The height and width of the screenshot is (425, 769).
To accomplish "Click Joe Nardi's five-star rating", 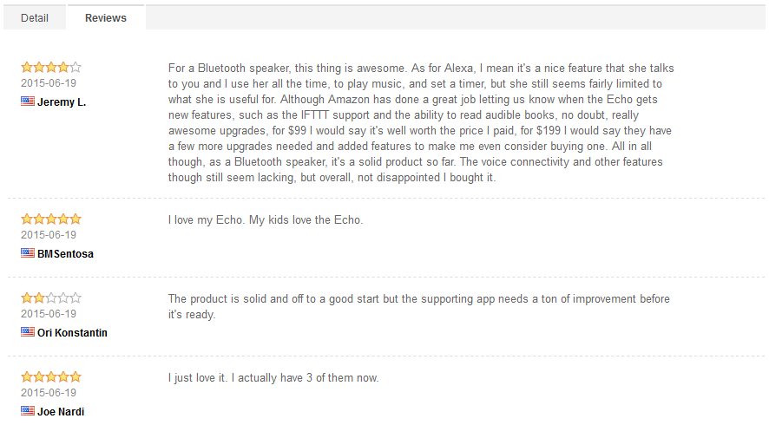I will pos(51,377).
